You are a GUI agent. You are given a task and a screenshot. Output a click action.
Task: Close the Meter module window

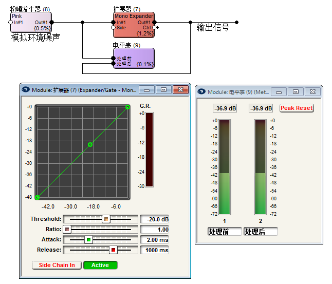313,92
